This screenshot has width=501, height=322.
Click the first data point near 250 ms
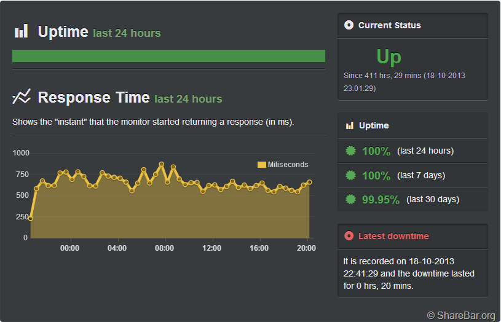[31, 218]
